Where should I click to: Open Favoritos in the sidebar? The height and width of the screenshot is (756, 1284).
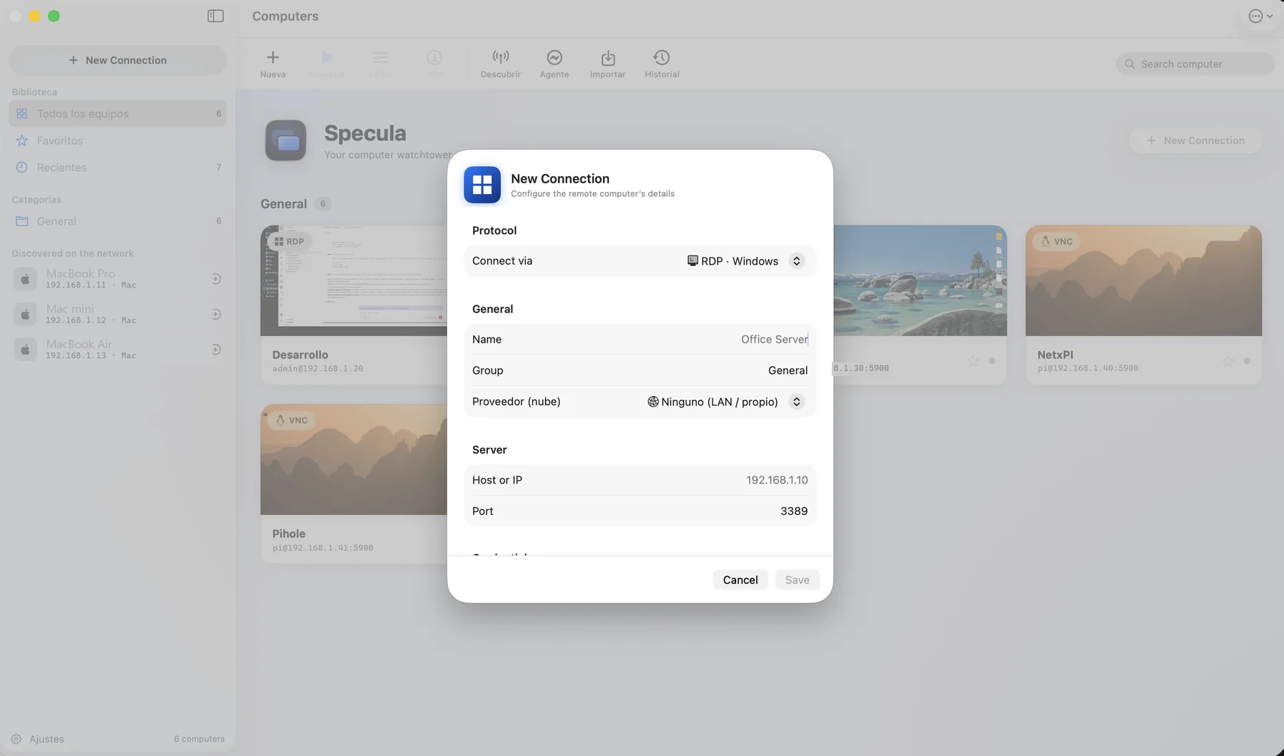pyautogui.click(x=118, y=141)
